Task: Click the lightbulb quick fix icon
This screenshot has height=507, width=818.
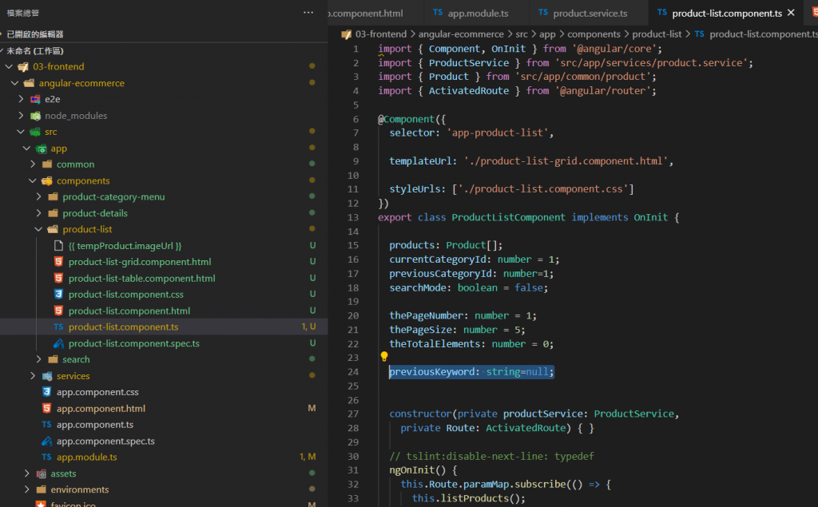Action: point(384,357)
